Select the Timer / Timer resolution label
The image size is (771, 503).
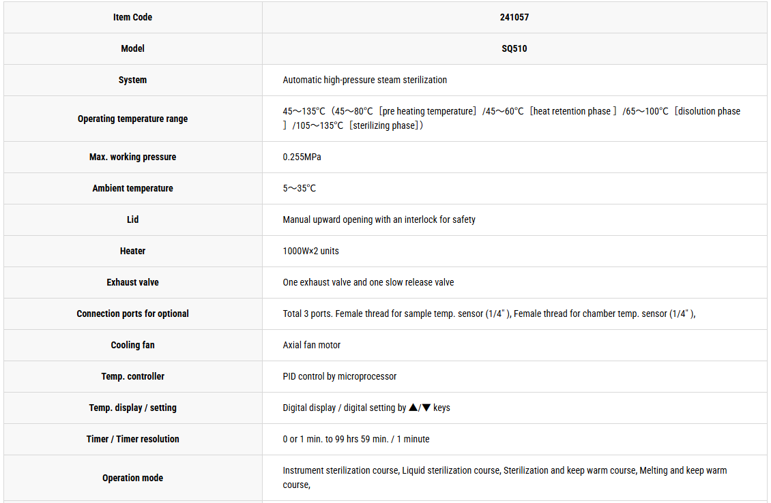point(132,439)
